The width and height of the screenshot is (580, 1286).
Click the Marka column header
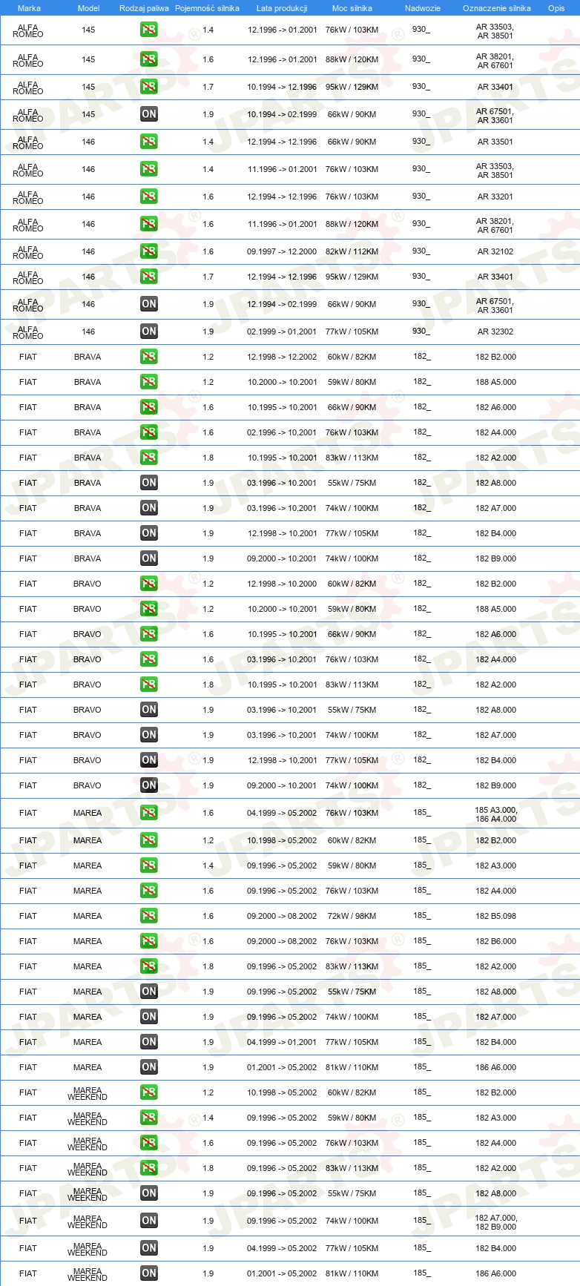(x=29, y=8)
